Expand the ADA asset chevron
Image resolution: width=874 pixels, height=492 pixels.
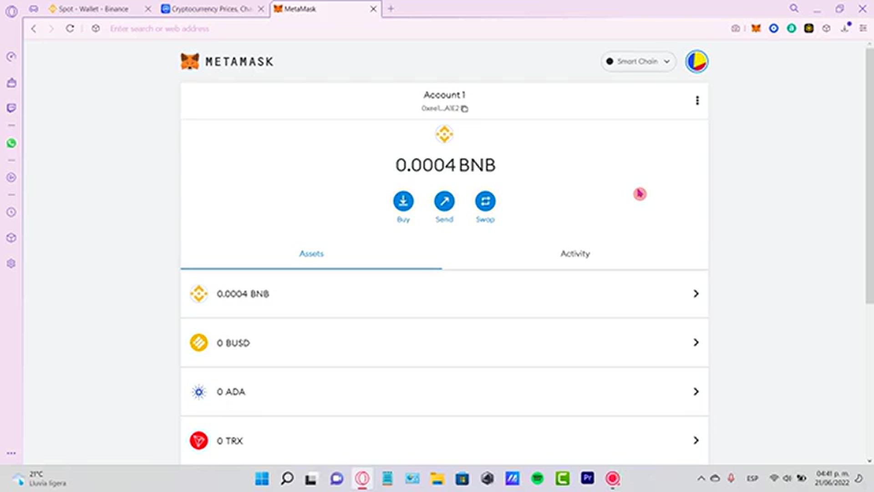coord(696,392)
